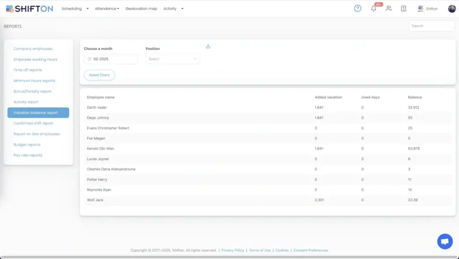Open Shifton company switcher in header
The image size is (459, 259).
[x=427, y=9]
